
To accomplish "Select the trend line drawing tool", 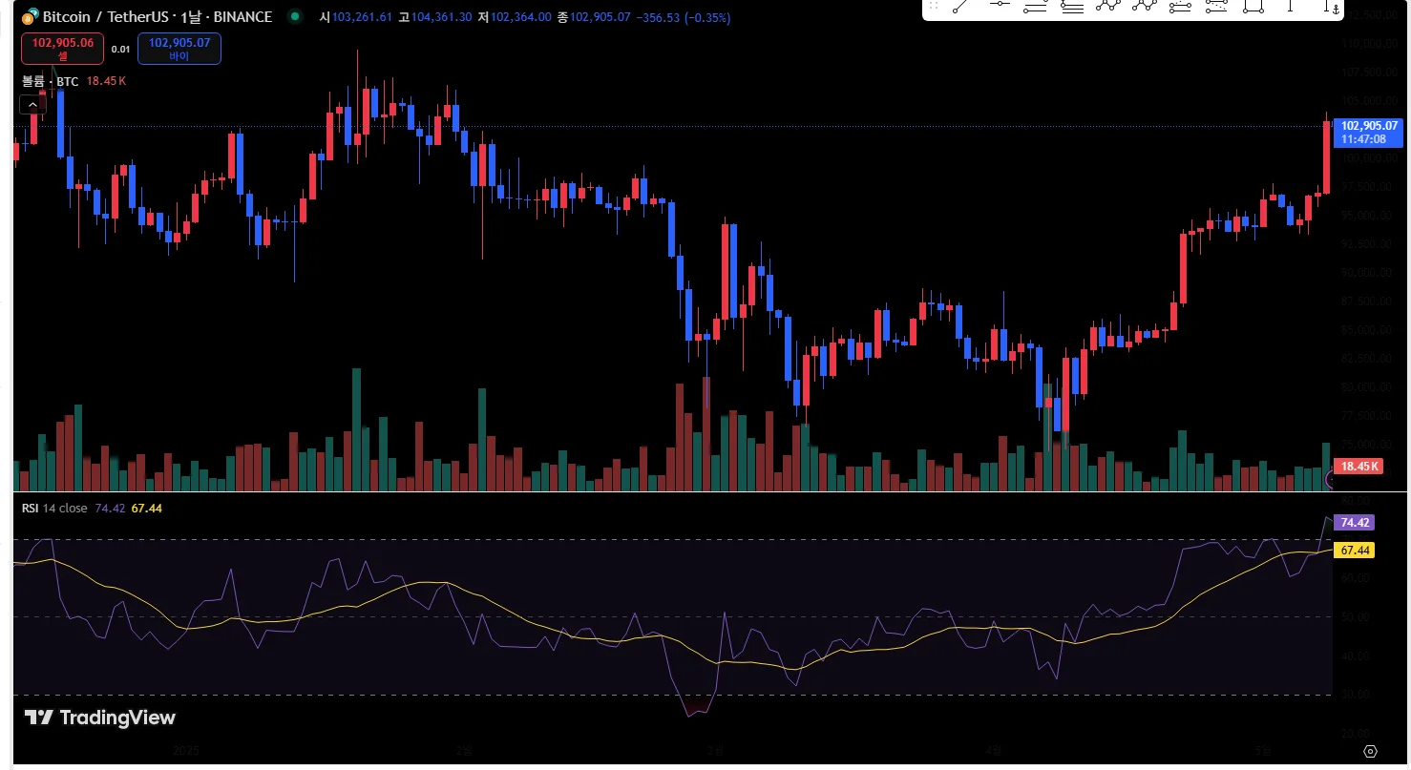I will [x=962, y=6].
